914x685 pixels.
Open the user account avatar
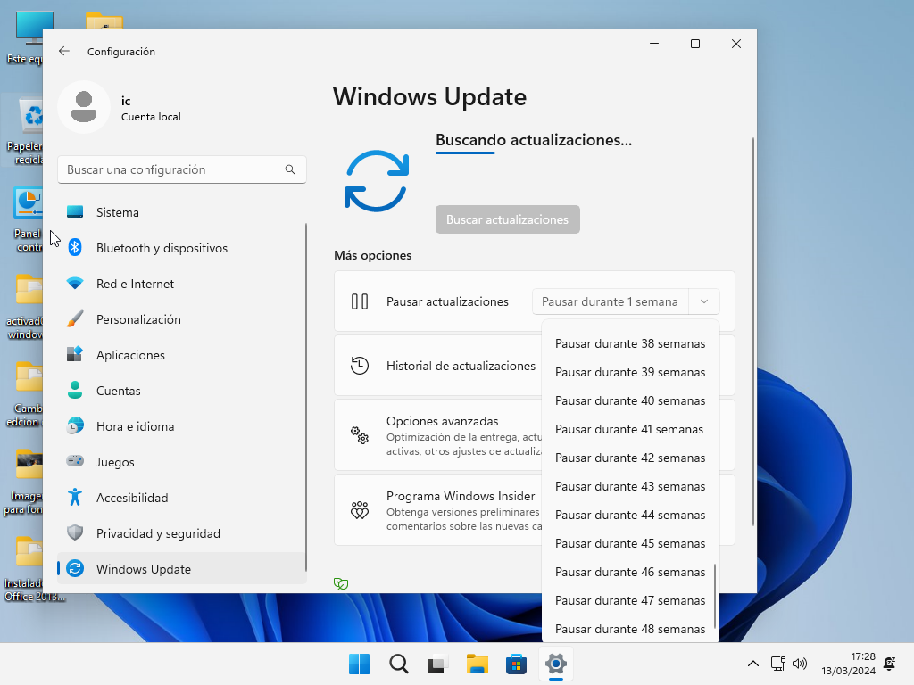pyautogui.click(x=84, y=107)
